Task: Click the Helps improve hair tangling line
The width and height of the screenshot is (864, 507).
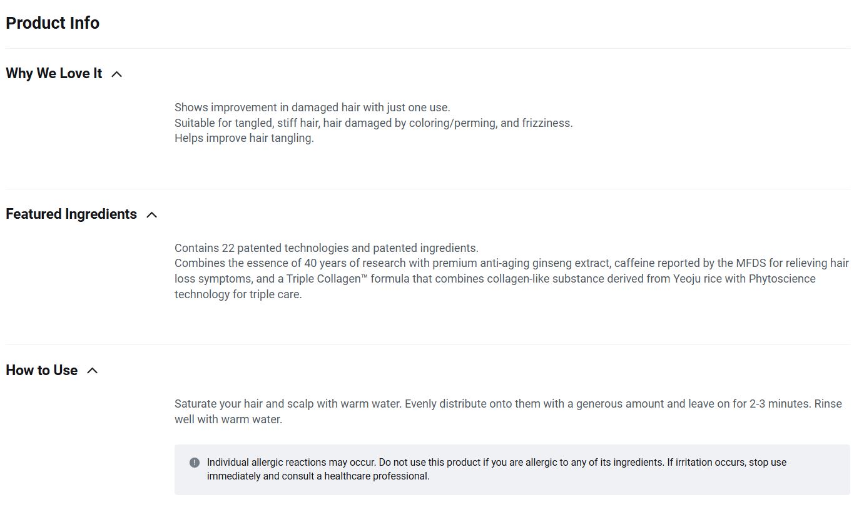Action: [244, 138]
